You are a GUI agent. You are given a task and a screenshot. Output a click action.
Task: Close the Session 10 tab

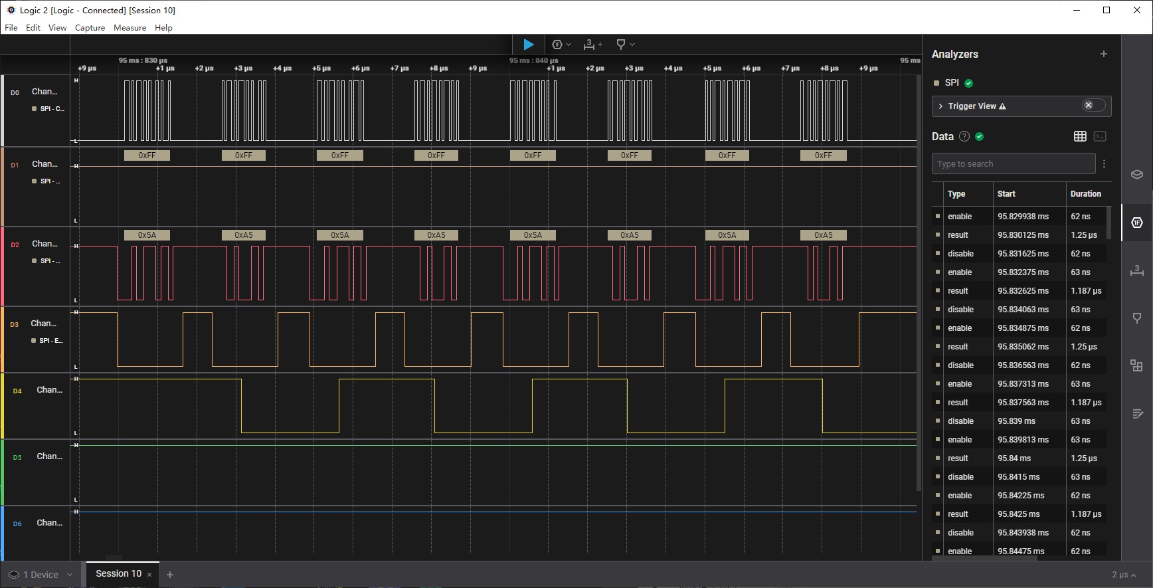pos(149,575)
